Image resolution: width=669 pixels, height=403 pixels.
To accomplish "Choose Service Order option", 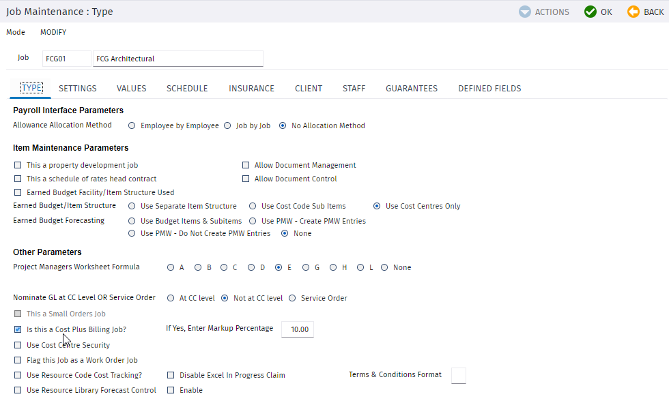I will (x=292, y=298).
